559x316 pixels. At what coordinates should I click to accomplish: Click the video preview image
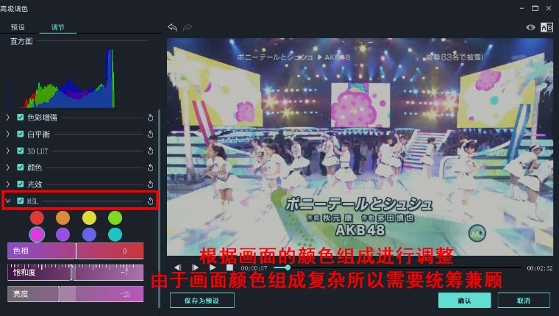point(360,147)
